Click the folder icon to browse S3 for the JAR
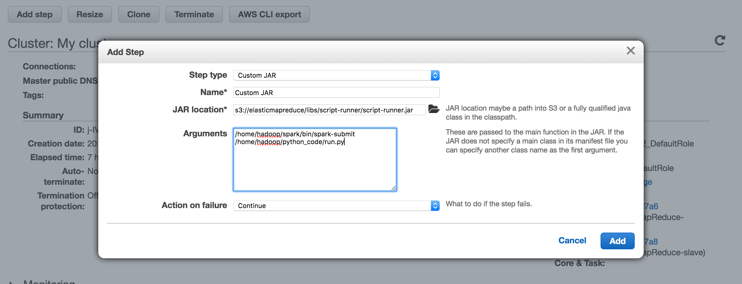The height and width of the screenshot is (284, 742). coord(434,109)
